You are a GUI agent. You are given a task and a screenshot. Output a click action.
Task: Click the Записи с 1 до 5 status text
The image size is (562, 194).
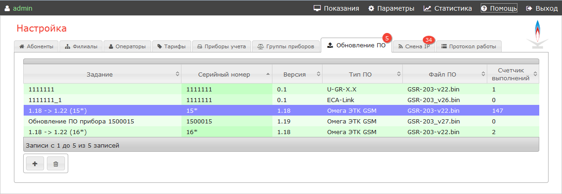(x=72, y=146)
